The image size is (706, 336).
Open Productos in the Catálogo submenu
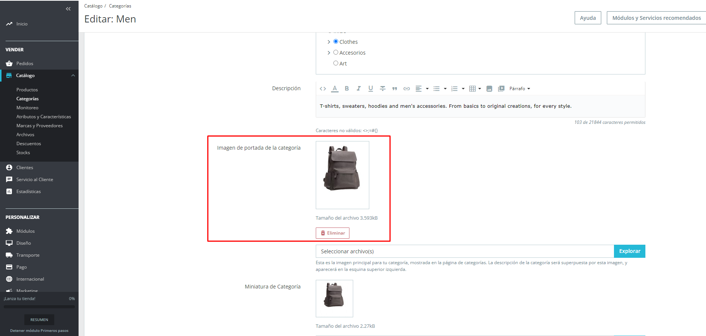[27, 90]
